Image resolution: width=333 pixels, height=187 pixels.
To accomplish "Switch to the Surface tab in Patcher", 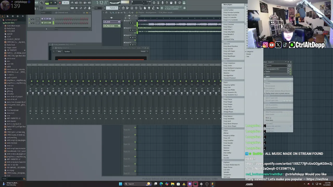I will pyautogui.click(x=67, y=51).
